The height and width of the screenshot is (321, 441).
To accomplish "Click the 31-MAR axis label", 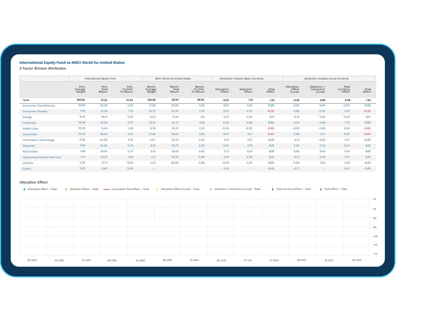I will [x=140, y=261].
